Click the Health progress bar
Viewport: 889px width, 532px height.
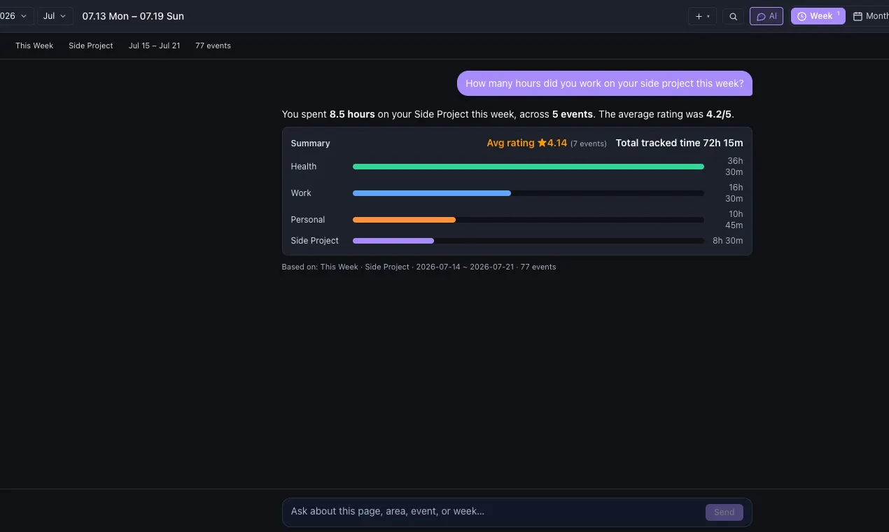pos(528,167)
